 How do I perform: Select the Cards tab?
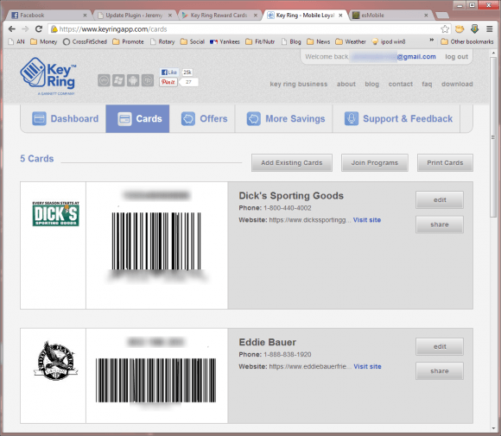click(x=137, y=118)
